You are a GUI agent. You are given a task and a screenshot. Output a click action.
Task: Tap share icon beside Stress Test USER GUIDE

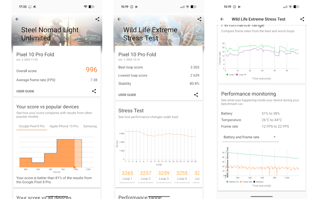196,95
